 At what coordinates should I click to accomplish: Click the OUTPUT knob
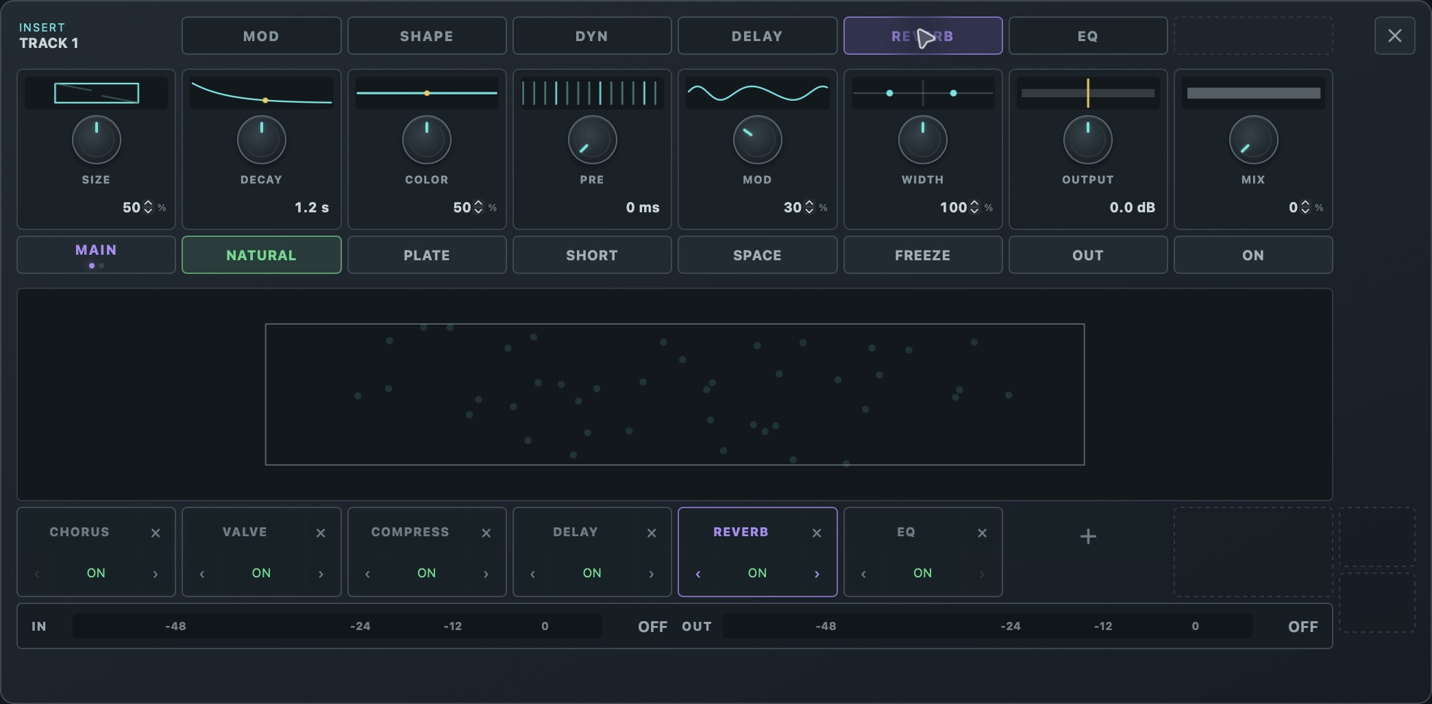click(1088, 140)
